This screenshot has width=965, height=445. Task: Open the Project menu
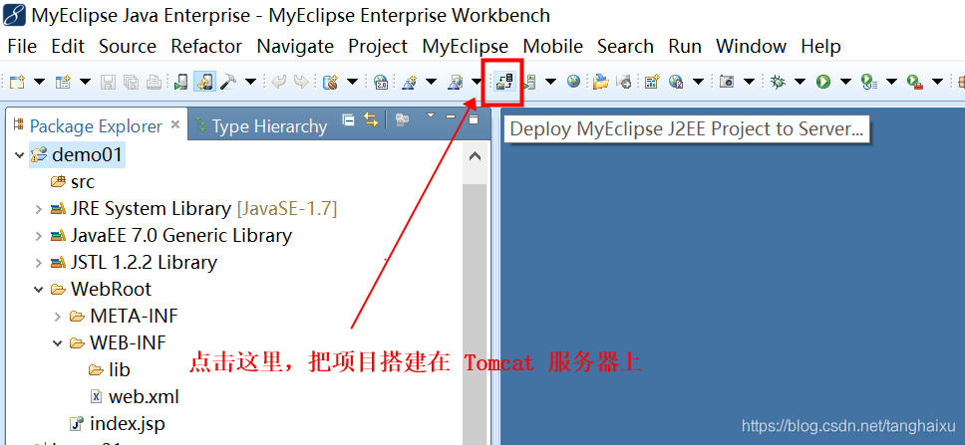(x=378, y=47)
